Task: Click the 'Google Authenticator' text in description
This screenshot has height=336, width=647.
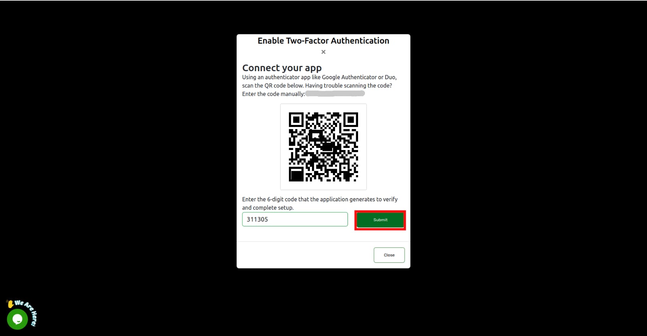Action: coord(349,77)
